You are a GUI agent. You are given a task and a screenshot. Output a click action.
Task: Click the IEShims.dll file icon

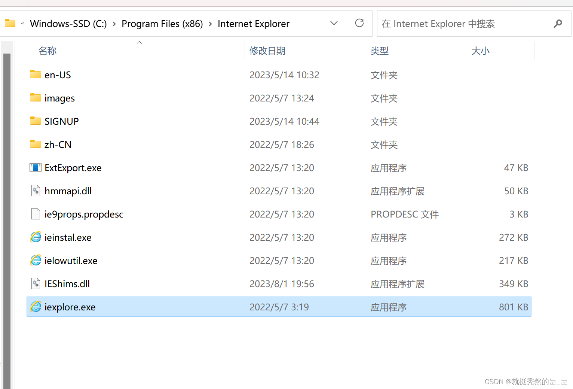[36, 283]
